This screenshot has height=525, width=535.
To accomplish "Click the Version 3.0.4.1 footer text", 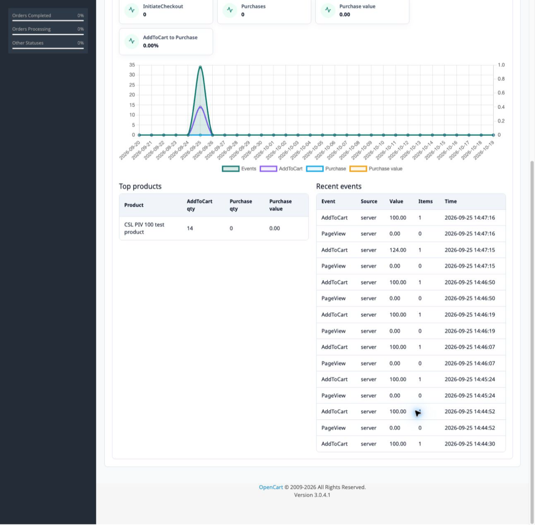I will click(312, 495).
